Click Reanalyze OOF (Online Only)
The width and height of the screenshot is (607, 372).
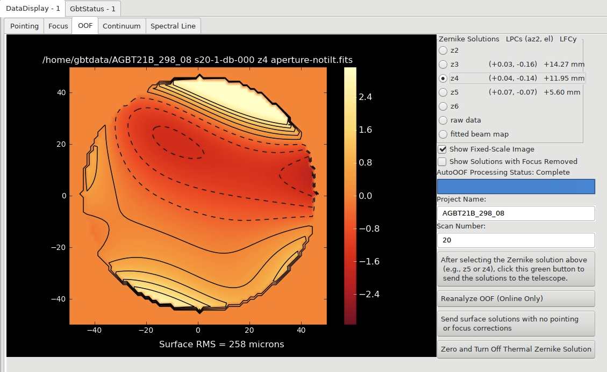point(516,298)
